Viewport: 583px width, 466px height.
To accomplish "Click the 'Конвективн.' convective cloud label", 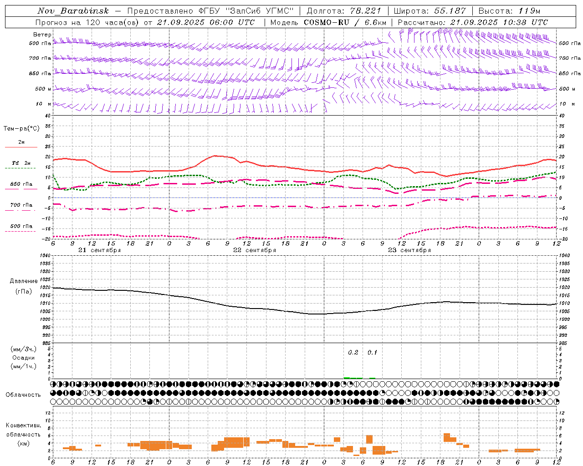I will pyautogui.click(x=23, y=425).
